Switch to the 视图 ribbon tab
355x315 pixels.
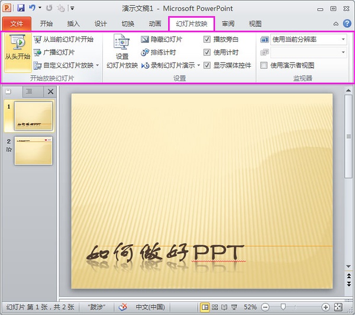[x=255, y=24]
